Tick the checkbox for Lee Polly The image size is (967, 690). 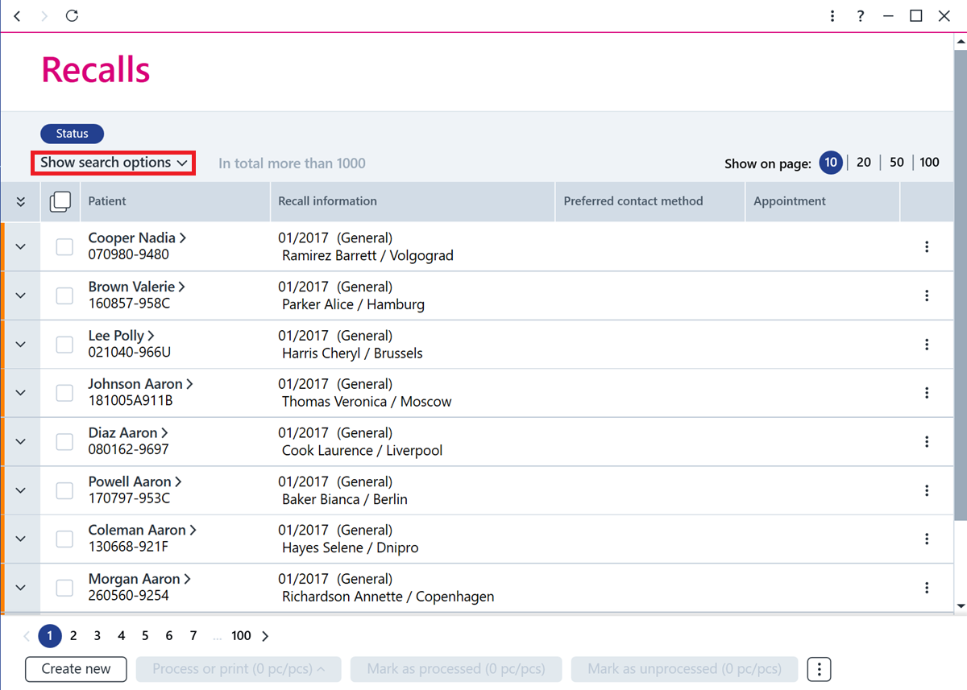[x=64, y=345]
